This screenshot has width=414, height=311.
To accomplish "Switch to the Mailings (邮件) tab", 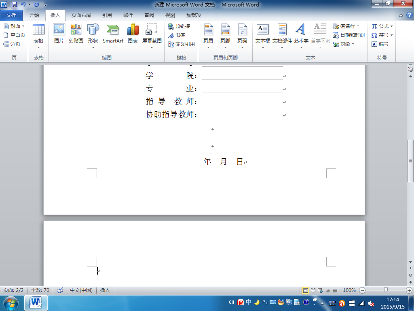I will pos(128,15).
